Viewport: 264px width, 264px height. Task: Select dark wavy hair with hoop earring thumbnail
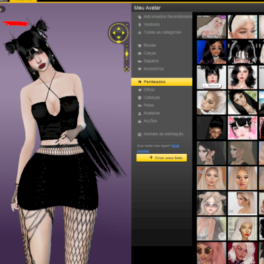click(x=211, y=153)
